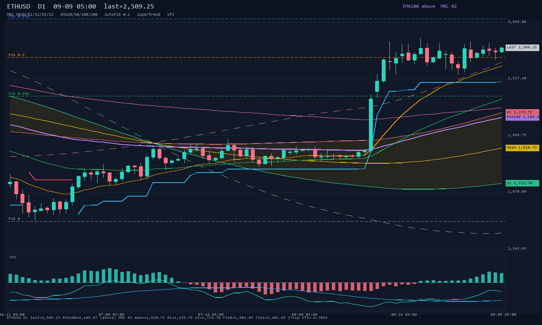542x325 pixels.
Task: Select the VFI indicator label in header
Action: [x=171, y=15]
